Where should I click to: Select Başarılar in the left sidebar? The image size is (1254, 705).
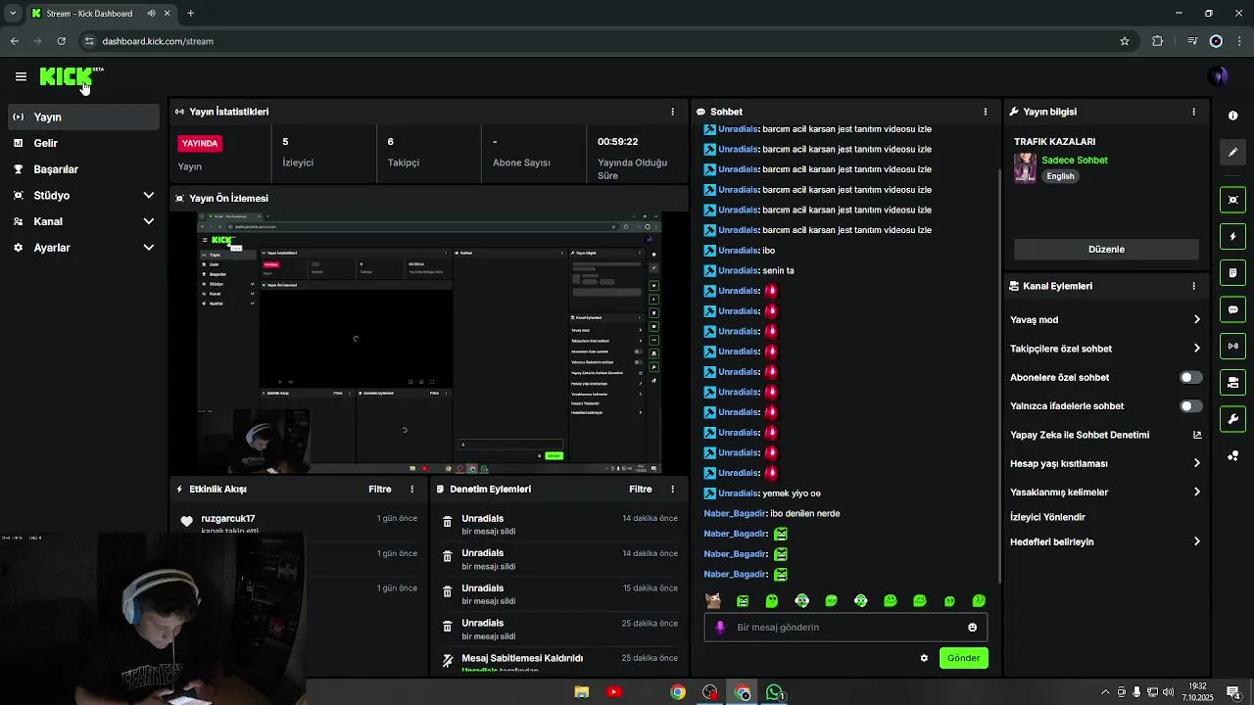83,169
